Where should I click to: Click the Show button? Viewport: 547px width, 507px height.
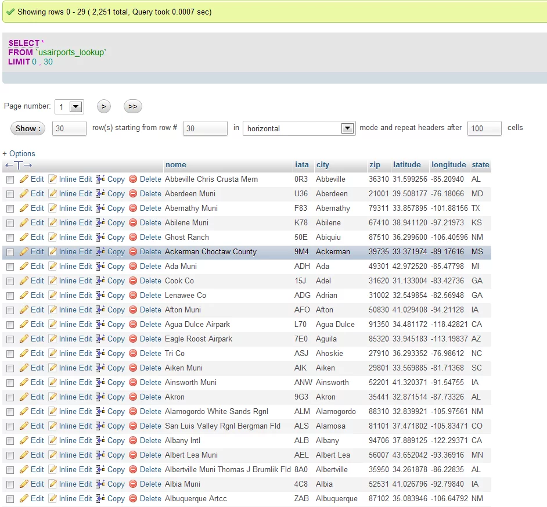[x=28, y=128]
